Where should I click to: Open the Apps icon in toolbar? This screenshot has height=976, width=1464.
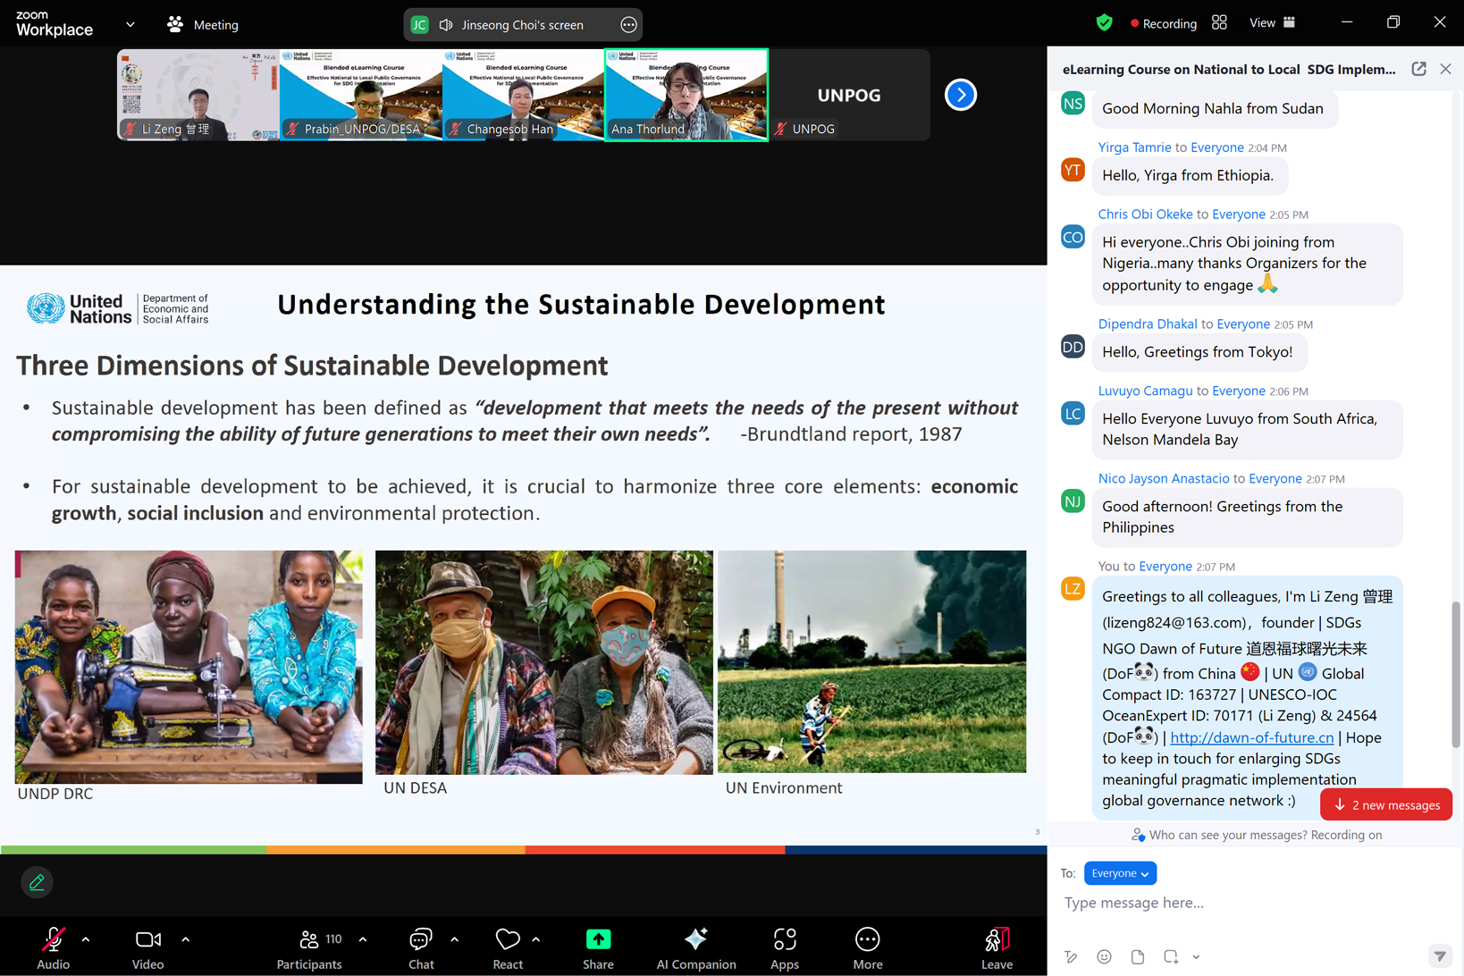784,947
